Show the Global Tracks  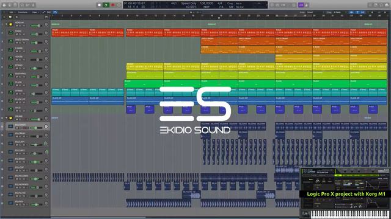(x=46, y=17)
